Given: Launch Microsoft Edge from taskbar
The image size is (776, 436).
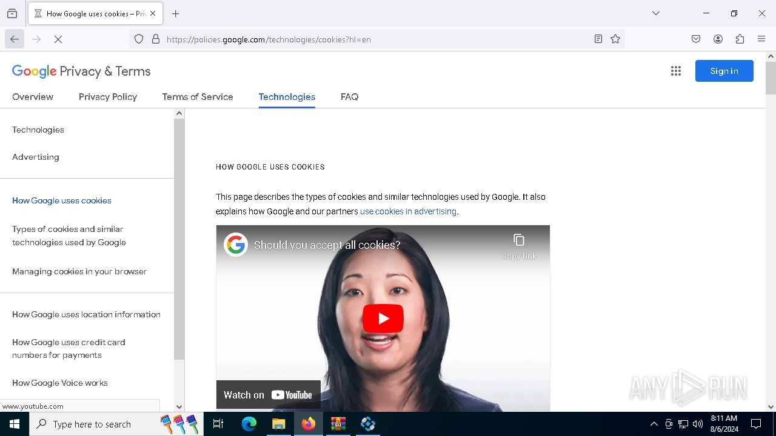Looking at the screenshot, I should tap(249, 424).
